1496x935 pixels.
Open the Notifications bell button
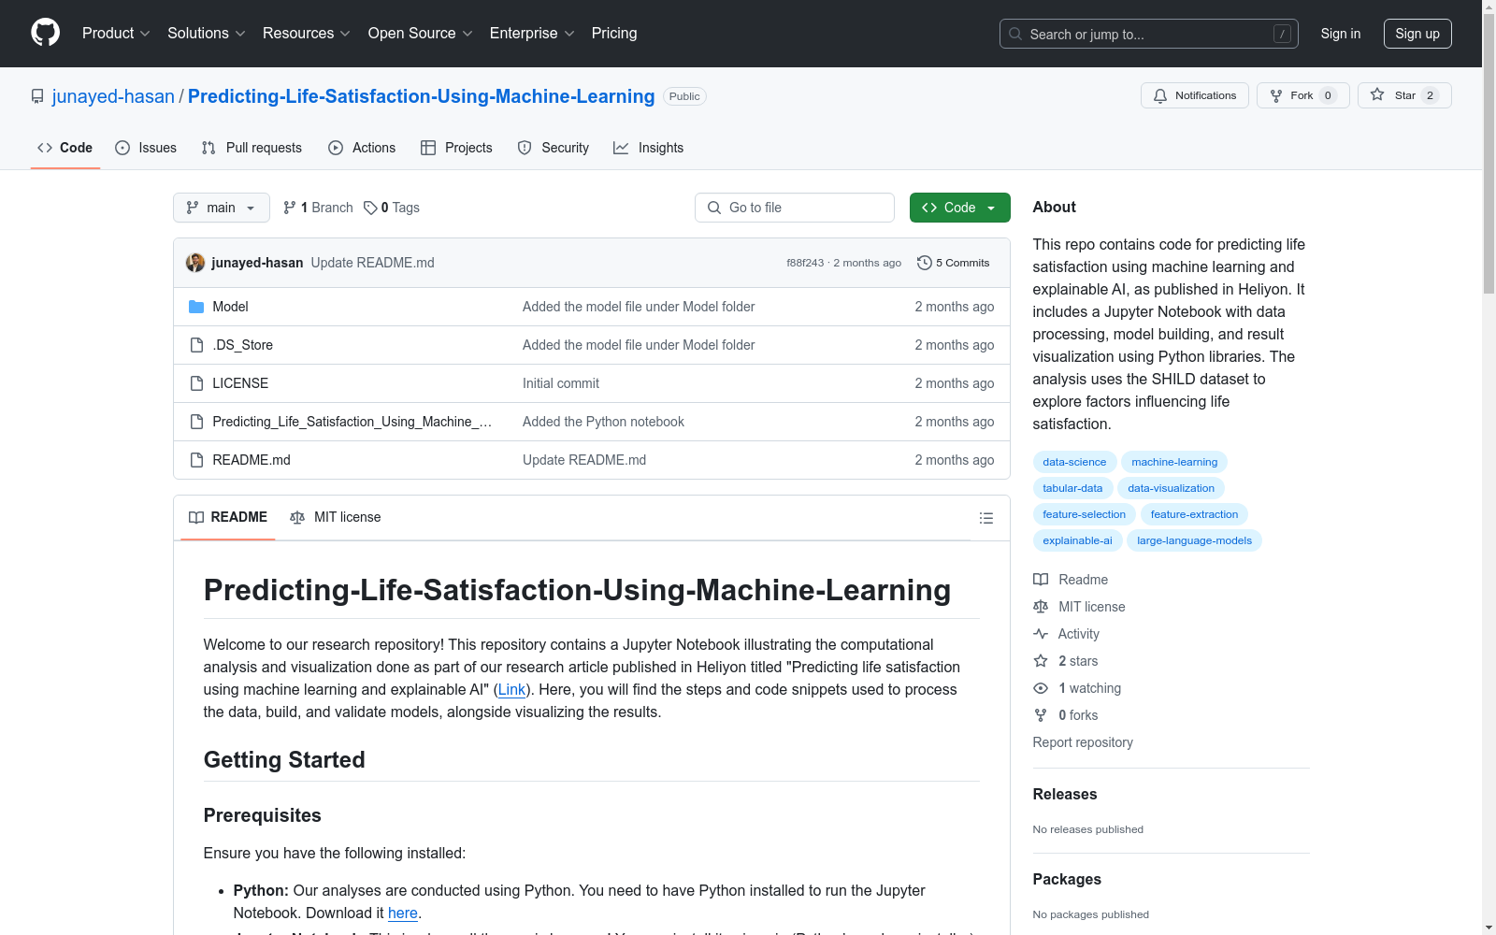pyautogui.click(x=1195, y=95)
